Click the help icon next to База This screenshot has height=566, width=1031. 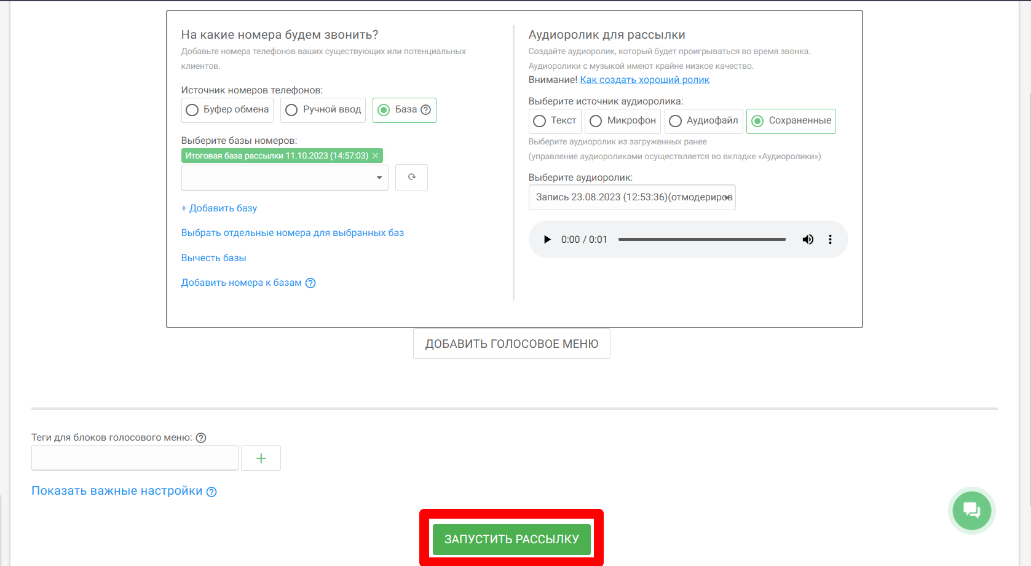425,110
